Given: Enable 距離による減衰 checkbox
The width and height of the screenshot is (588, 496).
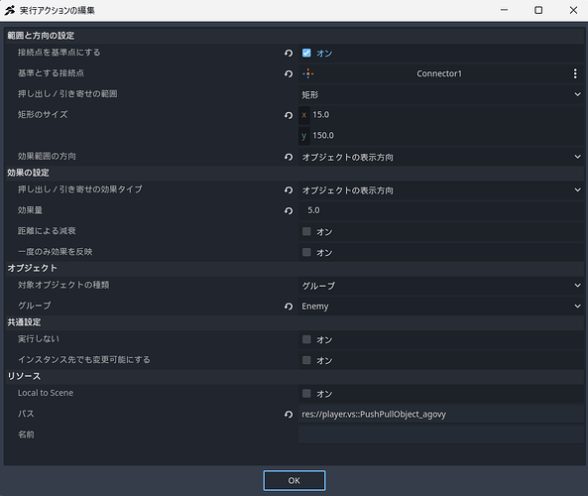Looking at the screenshot, I should tap(306, 231).
